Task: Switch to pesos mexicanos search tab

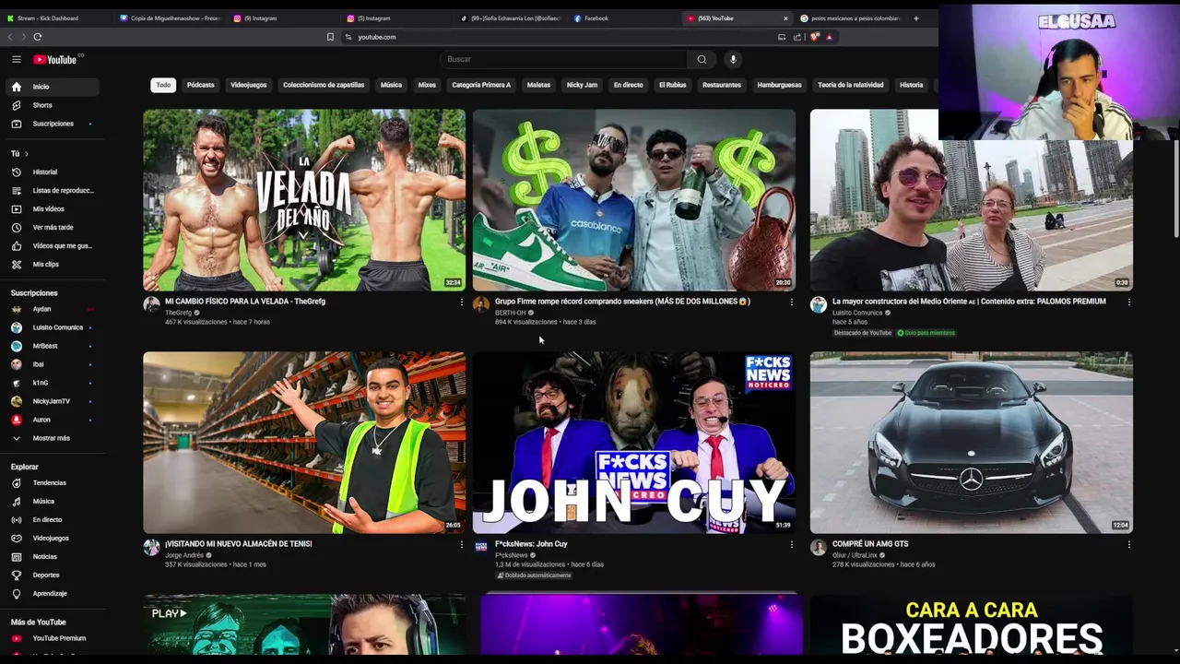Action: pos(850,18)
